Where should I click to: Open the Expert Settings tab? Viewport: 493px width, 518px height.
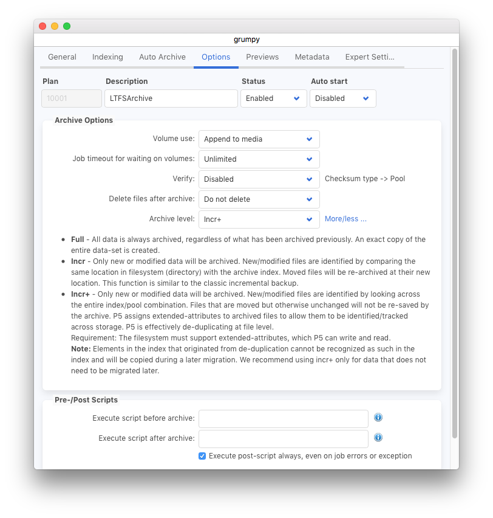(369, 57)
